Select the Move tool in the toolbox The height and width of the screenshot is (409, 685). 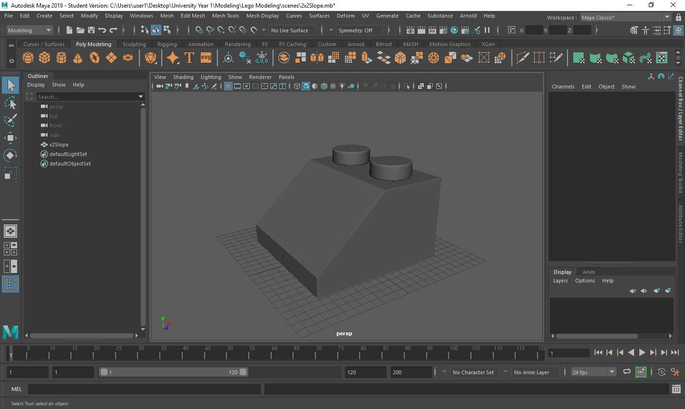[x=10, y=138]
